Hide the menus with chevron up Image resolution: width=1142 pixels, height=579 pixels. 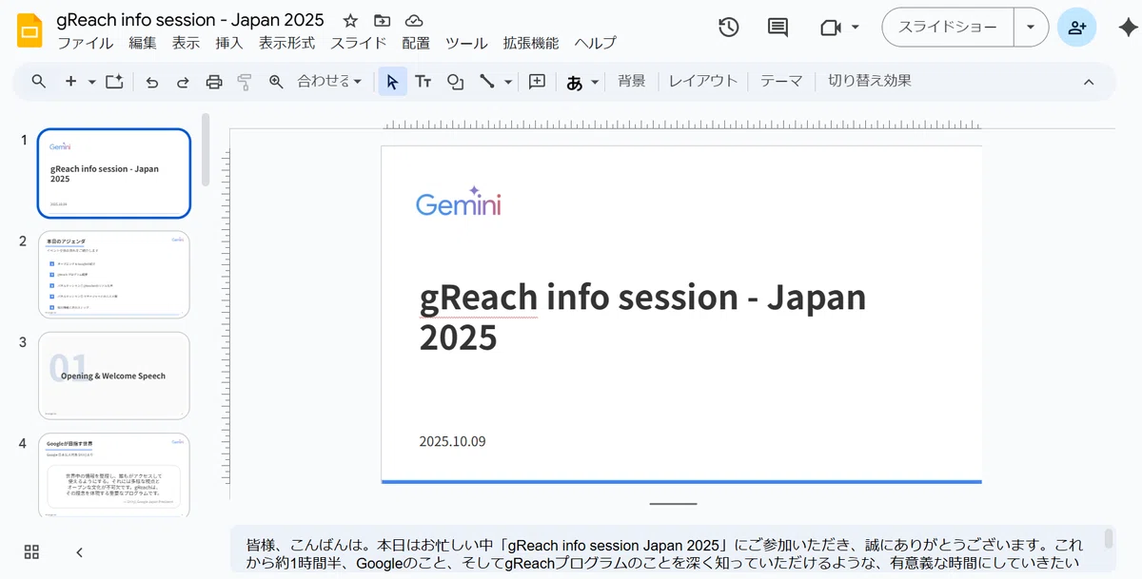[1089, 82]
